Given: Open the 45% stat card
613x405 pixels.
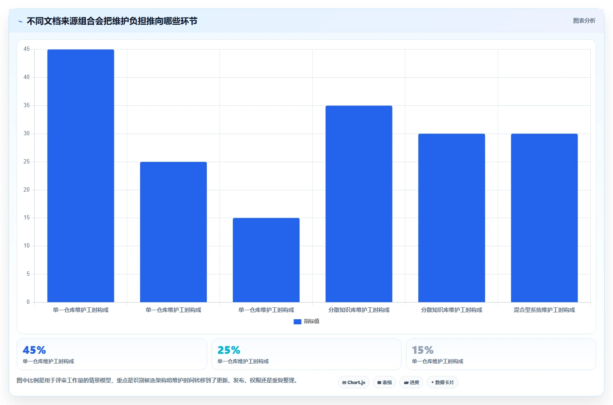Looking at the screenshot, I should (x=112, y=354).
